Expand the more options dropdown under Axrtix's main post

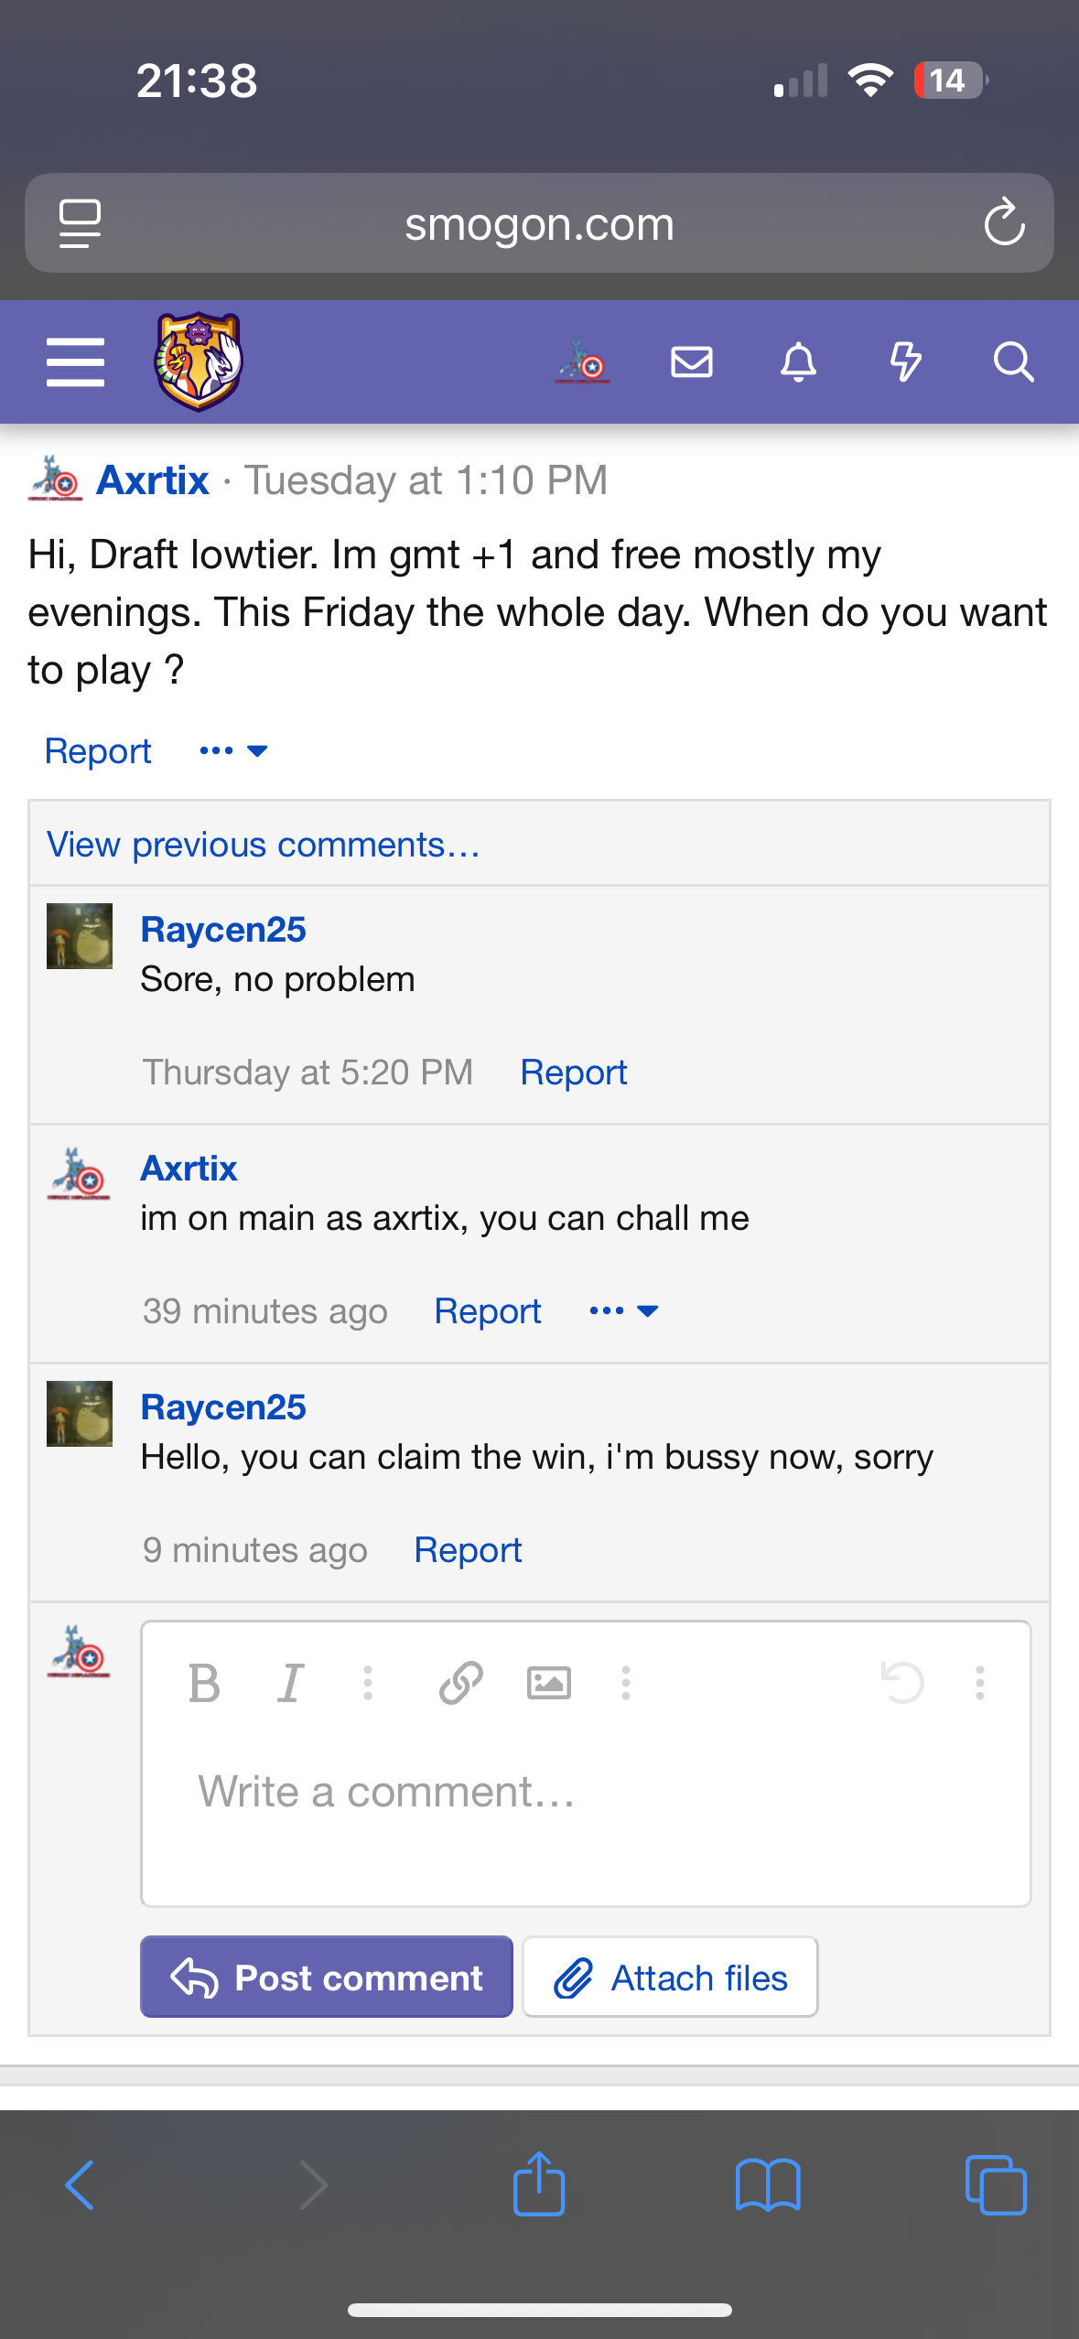point(233,751)
